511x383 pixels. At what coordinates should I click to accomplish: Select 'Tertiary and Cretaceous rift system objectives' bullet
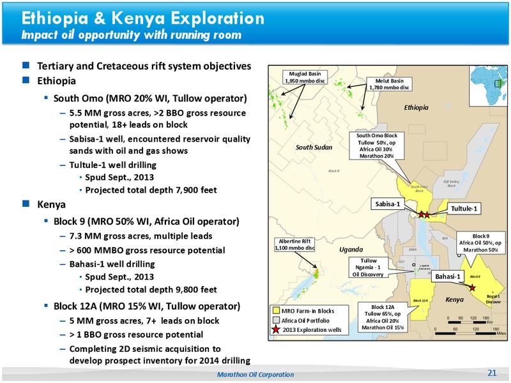[144, 66]
